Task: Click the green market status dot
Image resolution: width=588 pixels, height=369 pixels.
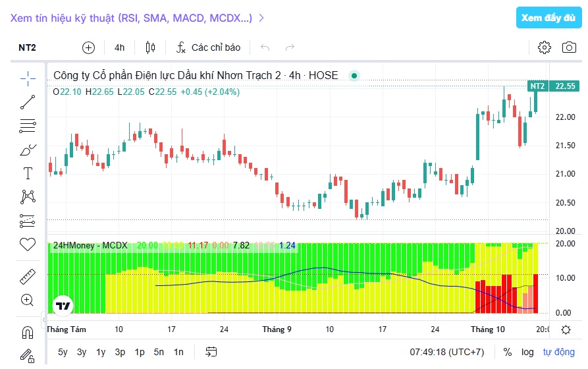Action: click(354, 76)
